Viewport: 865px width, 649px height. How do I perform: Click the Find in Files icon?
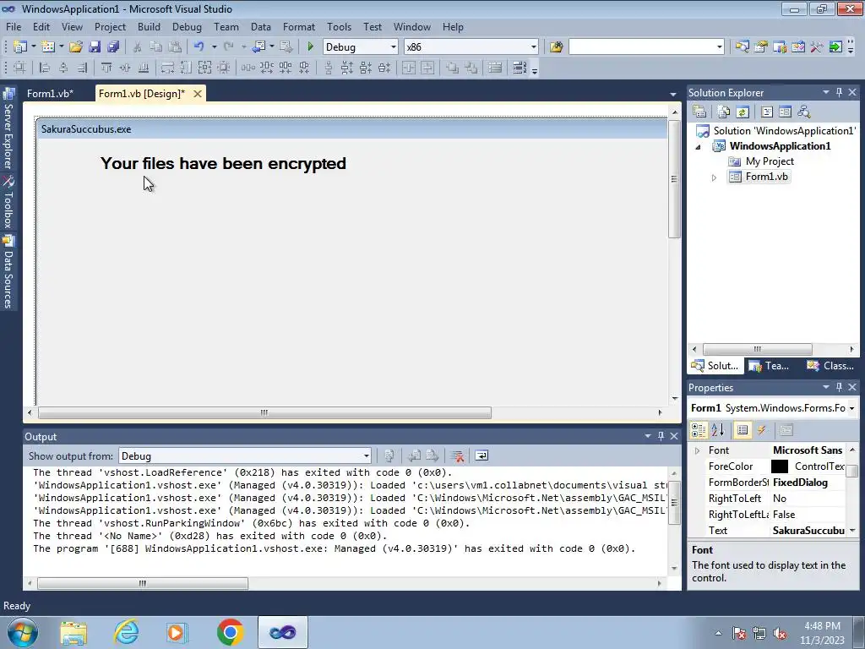556,47
